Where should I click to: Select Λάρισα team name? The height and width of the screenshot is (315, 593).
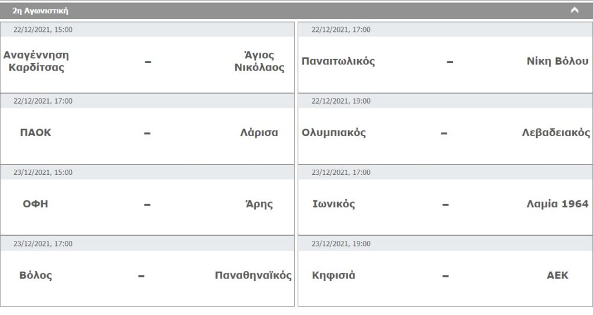[259, 132]
